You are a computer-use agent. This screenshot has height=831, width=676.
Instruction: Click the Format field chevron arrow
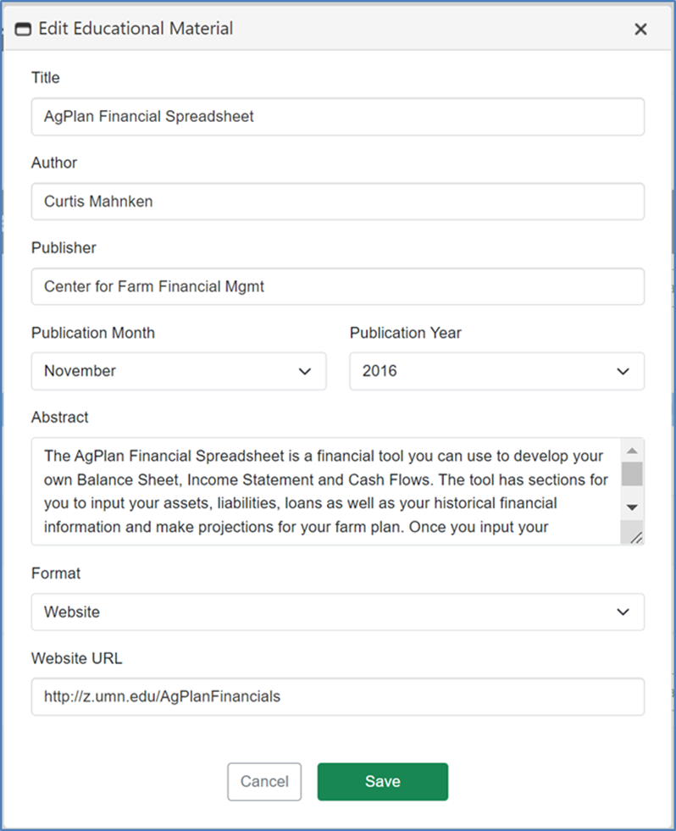coord(623,612)
